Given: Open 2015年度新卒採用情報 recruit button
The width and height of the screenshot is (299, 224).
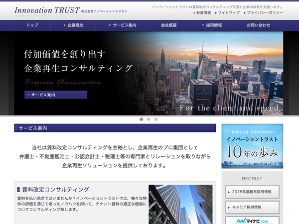Looking at the screenshot, I should click(x=252, y=192).
